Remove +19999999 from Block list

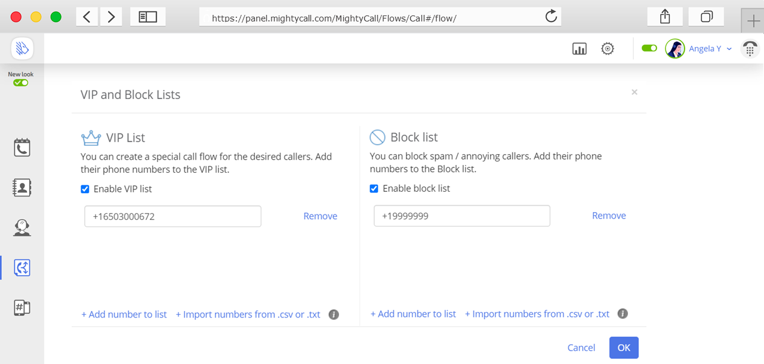click(609, 216)
